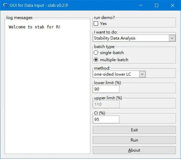The image size is (181, 159).
Task: Minimize the stab window
Action: [x=141, y=5]
